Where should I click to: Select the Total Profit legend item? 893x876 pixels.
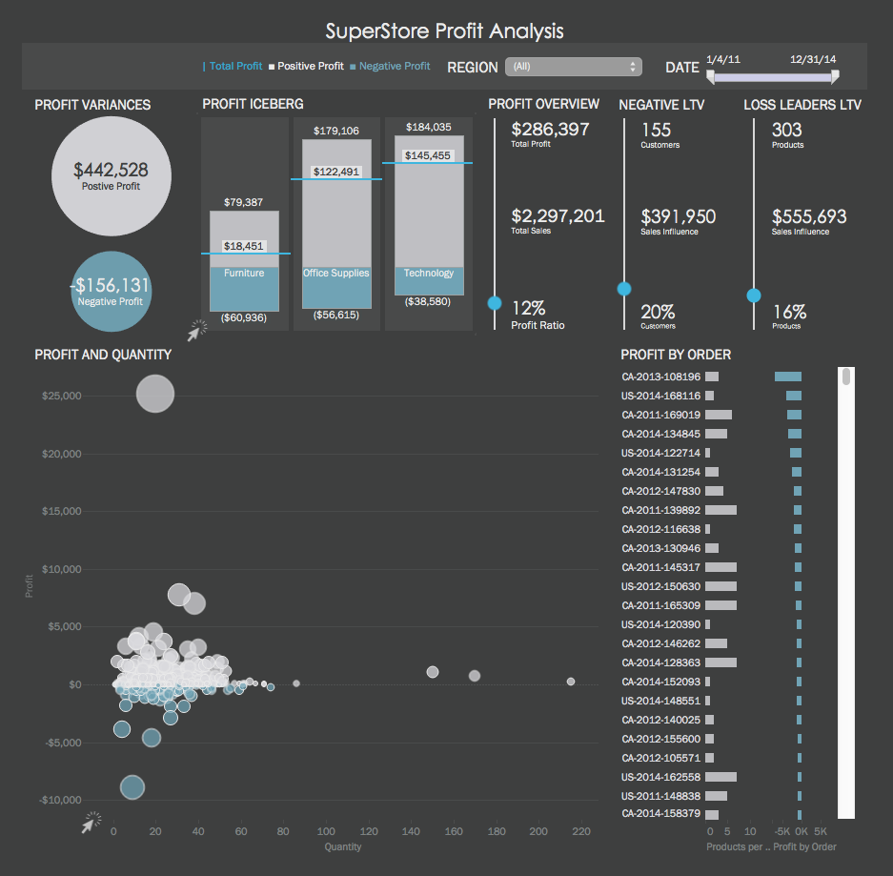click(x=233, y=66)
